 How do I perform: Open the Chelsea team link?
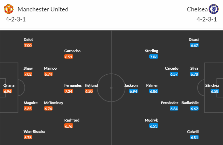(x=197, y=9)
